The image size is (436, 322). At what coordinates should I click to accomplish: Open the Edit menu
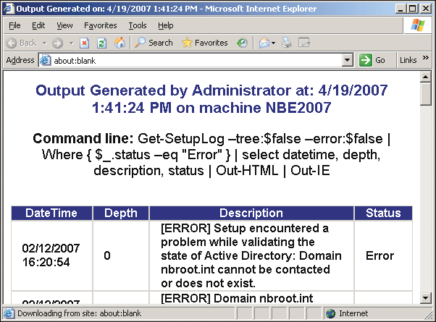38,25
